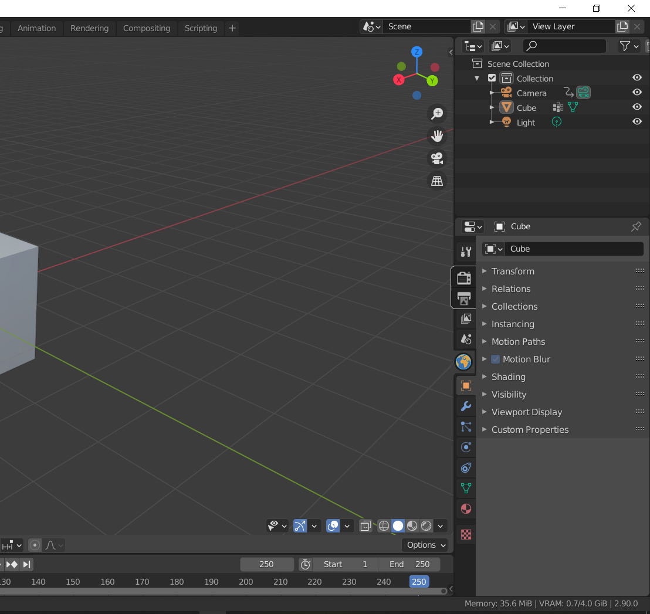650x614 pixels.
Task: Open the Scripting workspace tab
Action: pos(201,28)
